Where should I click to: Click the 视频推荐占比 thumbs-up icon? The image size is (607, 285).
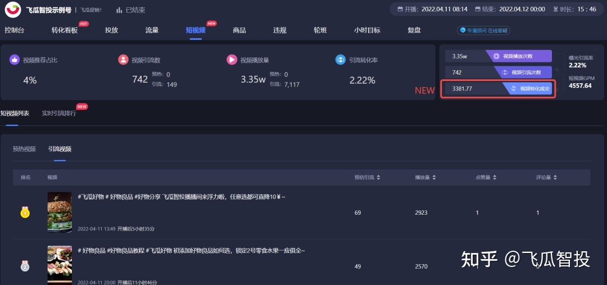pos(14,60)
